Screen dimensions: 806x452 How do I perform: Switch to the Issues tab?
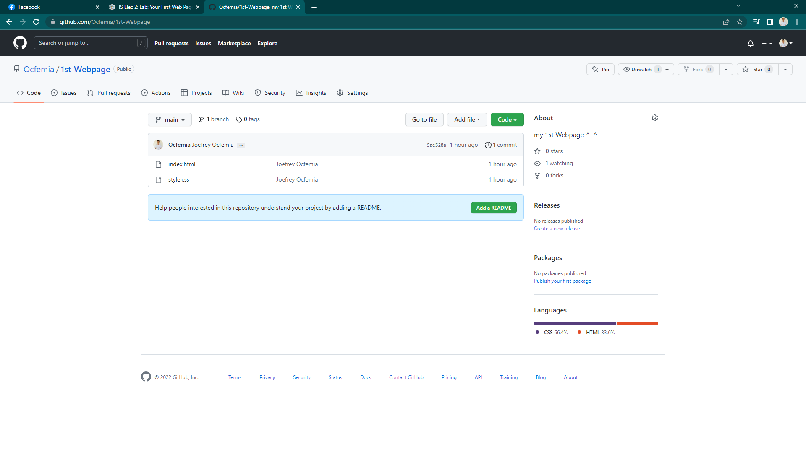pos(64,93)
